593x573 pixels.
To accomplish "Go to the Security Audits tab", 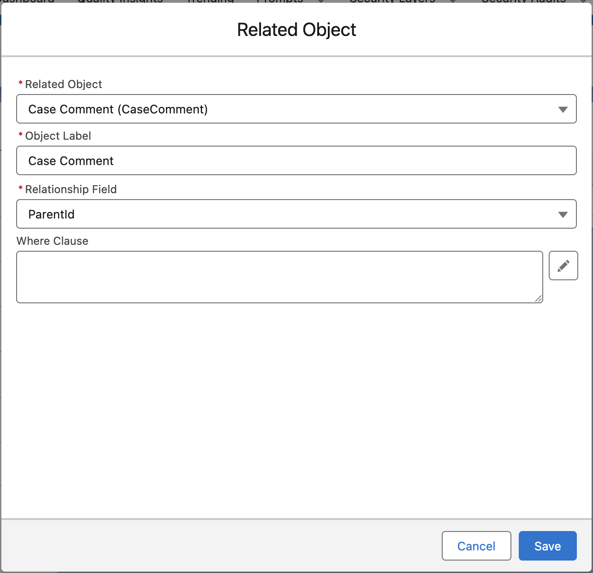I will [x=523, y=1].
